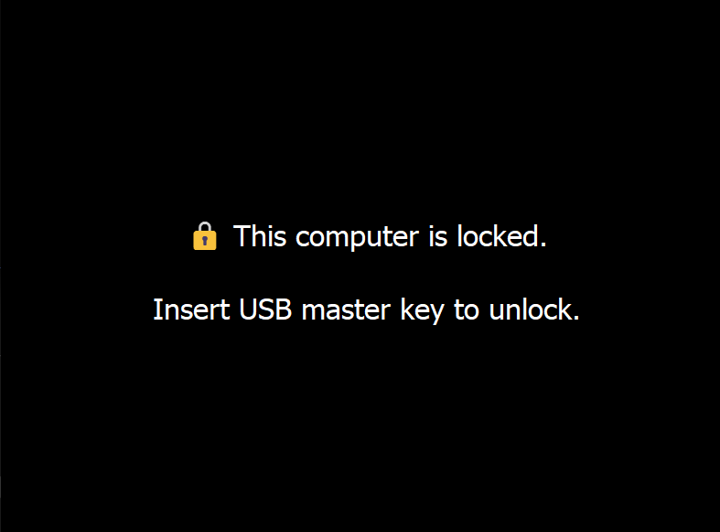Click the letter 'I' starting 'Insert'
Screen dimensions: 720x532
157,309
